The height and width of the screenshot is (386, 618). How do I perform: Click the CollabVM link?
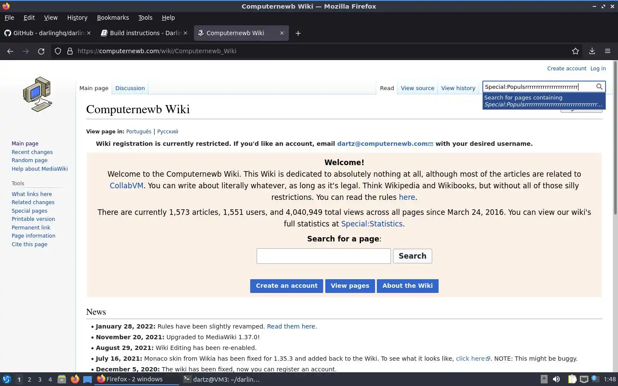126,186
